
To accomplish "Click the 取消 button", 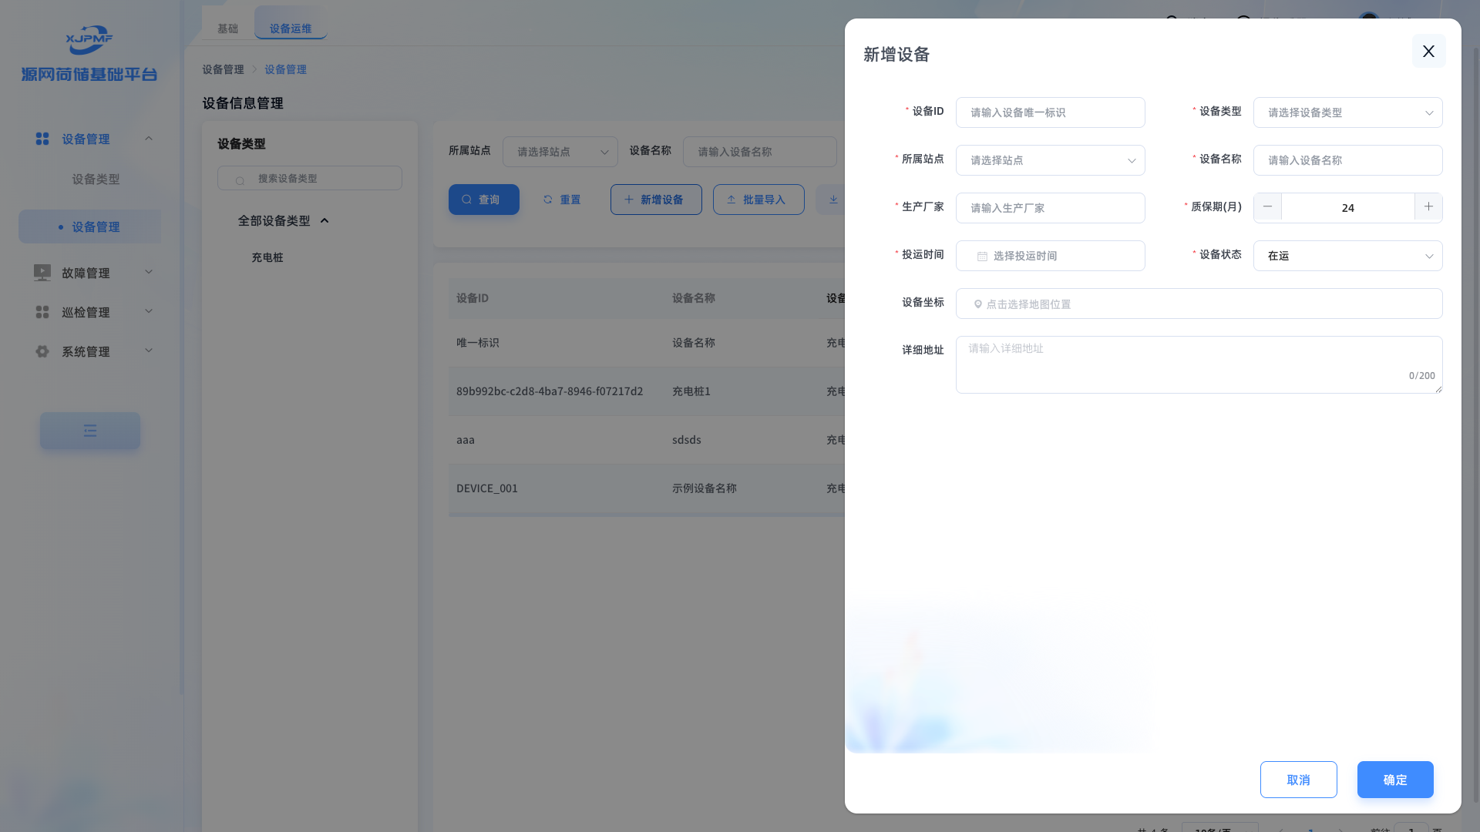I will tap(1298, 780).
